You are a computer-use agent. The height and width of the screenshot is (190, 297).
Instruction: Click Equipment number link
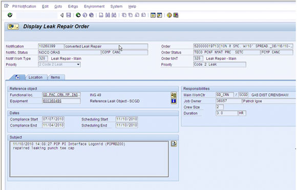(61, 101)
